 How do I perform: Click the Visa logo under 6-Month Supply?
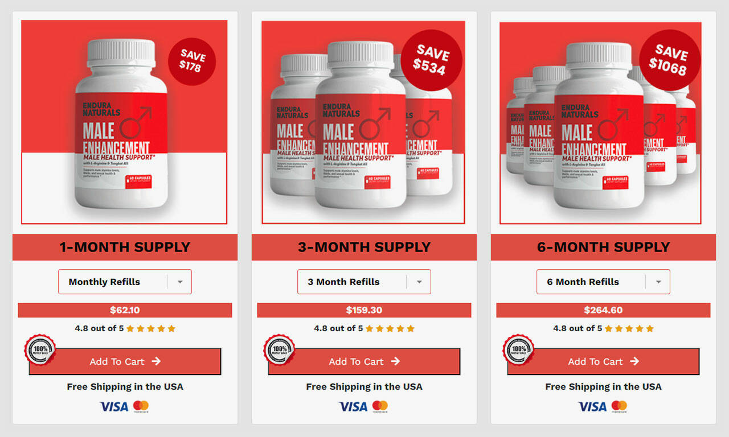(x=592, y=406)
